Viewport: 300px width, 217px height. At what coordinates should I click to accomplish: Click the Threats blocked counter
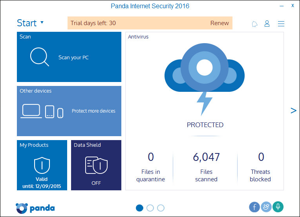[x=260, y=167]
